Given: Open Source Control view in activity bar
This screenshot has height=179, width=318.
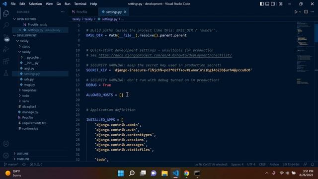Looking at the screenshot, I should coord(6,38).
